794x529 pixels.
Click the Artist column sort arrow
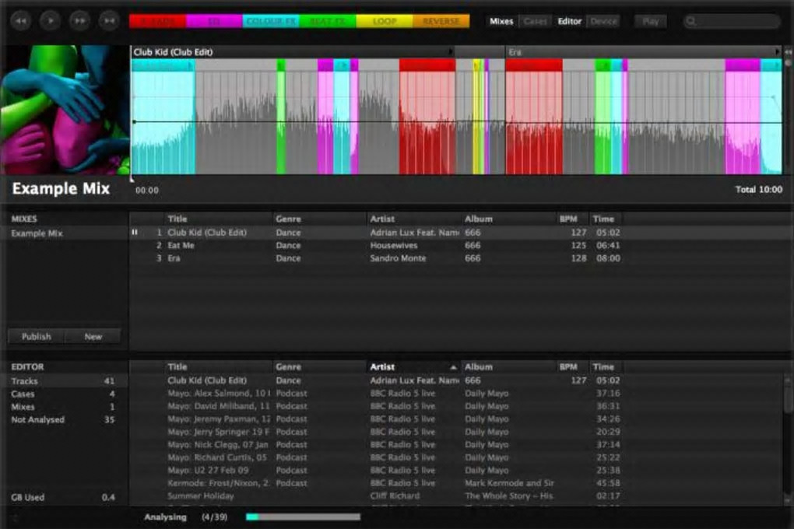coord(453,367)
